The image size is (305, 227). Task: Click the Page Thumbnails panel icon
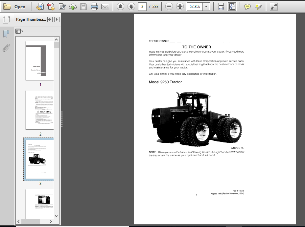tap(7, 19)
